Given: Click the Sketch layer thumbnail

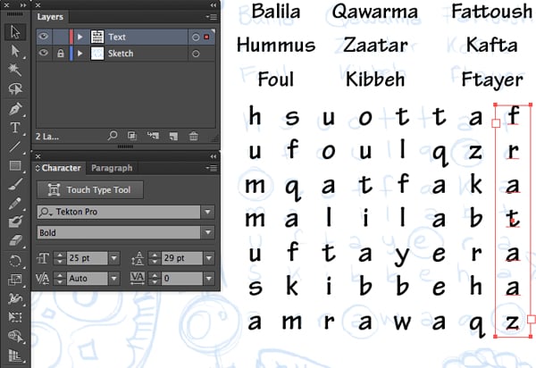Looking at the screenshot, I should pos(97,54).
